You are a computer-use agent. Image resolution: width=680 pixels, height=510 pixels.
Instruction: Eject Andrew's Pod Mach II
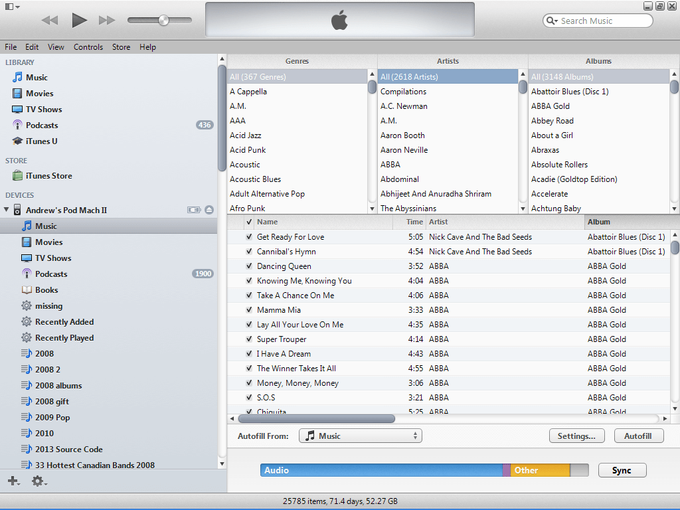209,210
